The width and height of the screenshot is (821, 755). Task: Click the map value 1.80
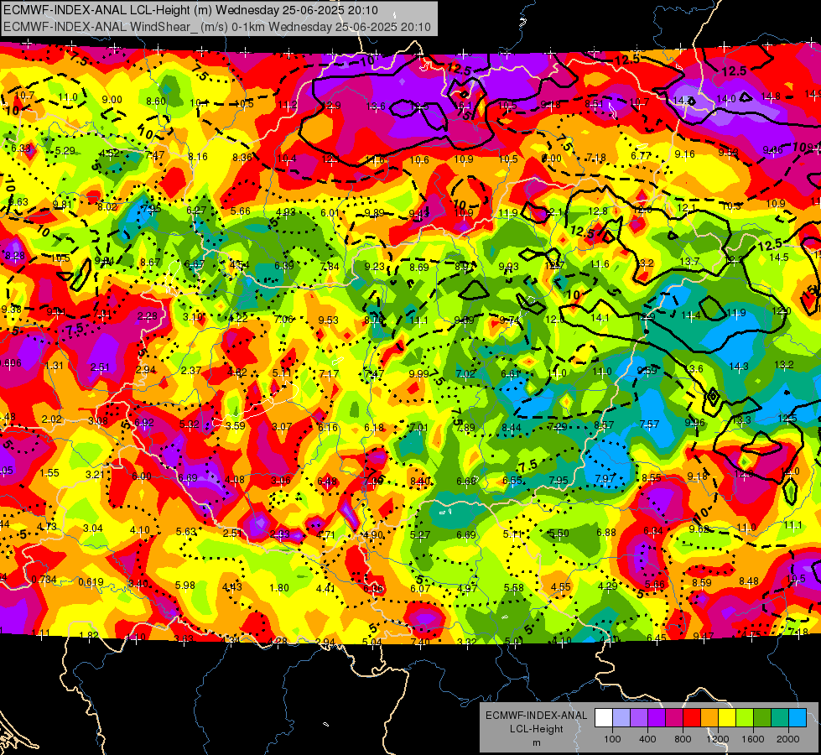click(279, 588)
